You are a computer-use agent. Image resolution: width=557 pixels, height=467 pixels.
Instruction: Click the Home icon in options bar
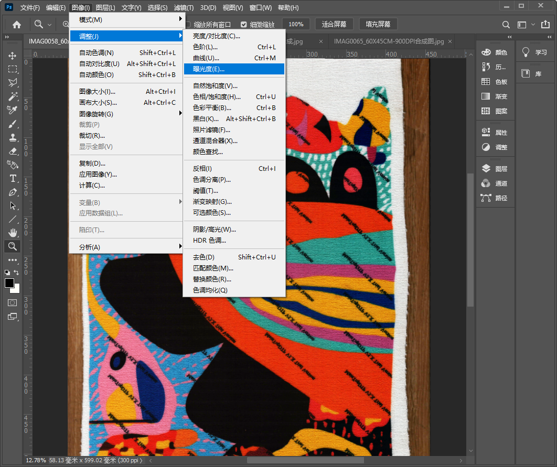coord(17,24)
